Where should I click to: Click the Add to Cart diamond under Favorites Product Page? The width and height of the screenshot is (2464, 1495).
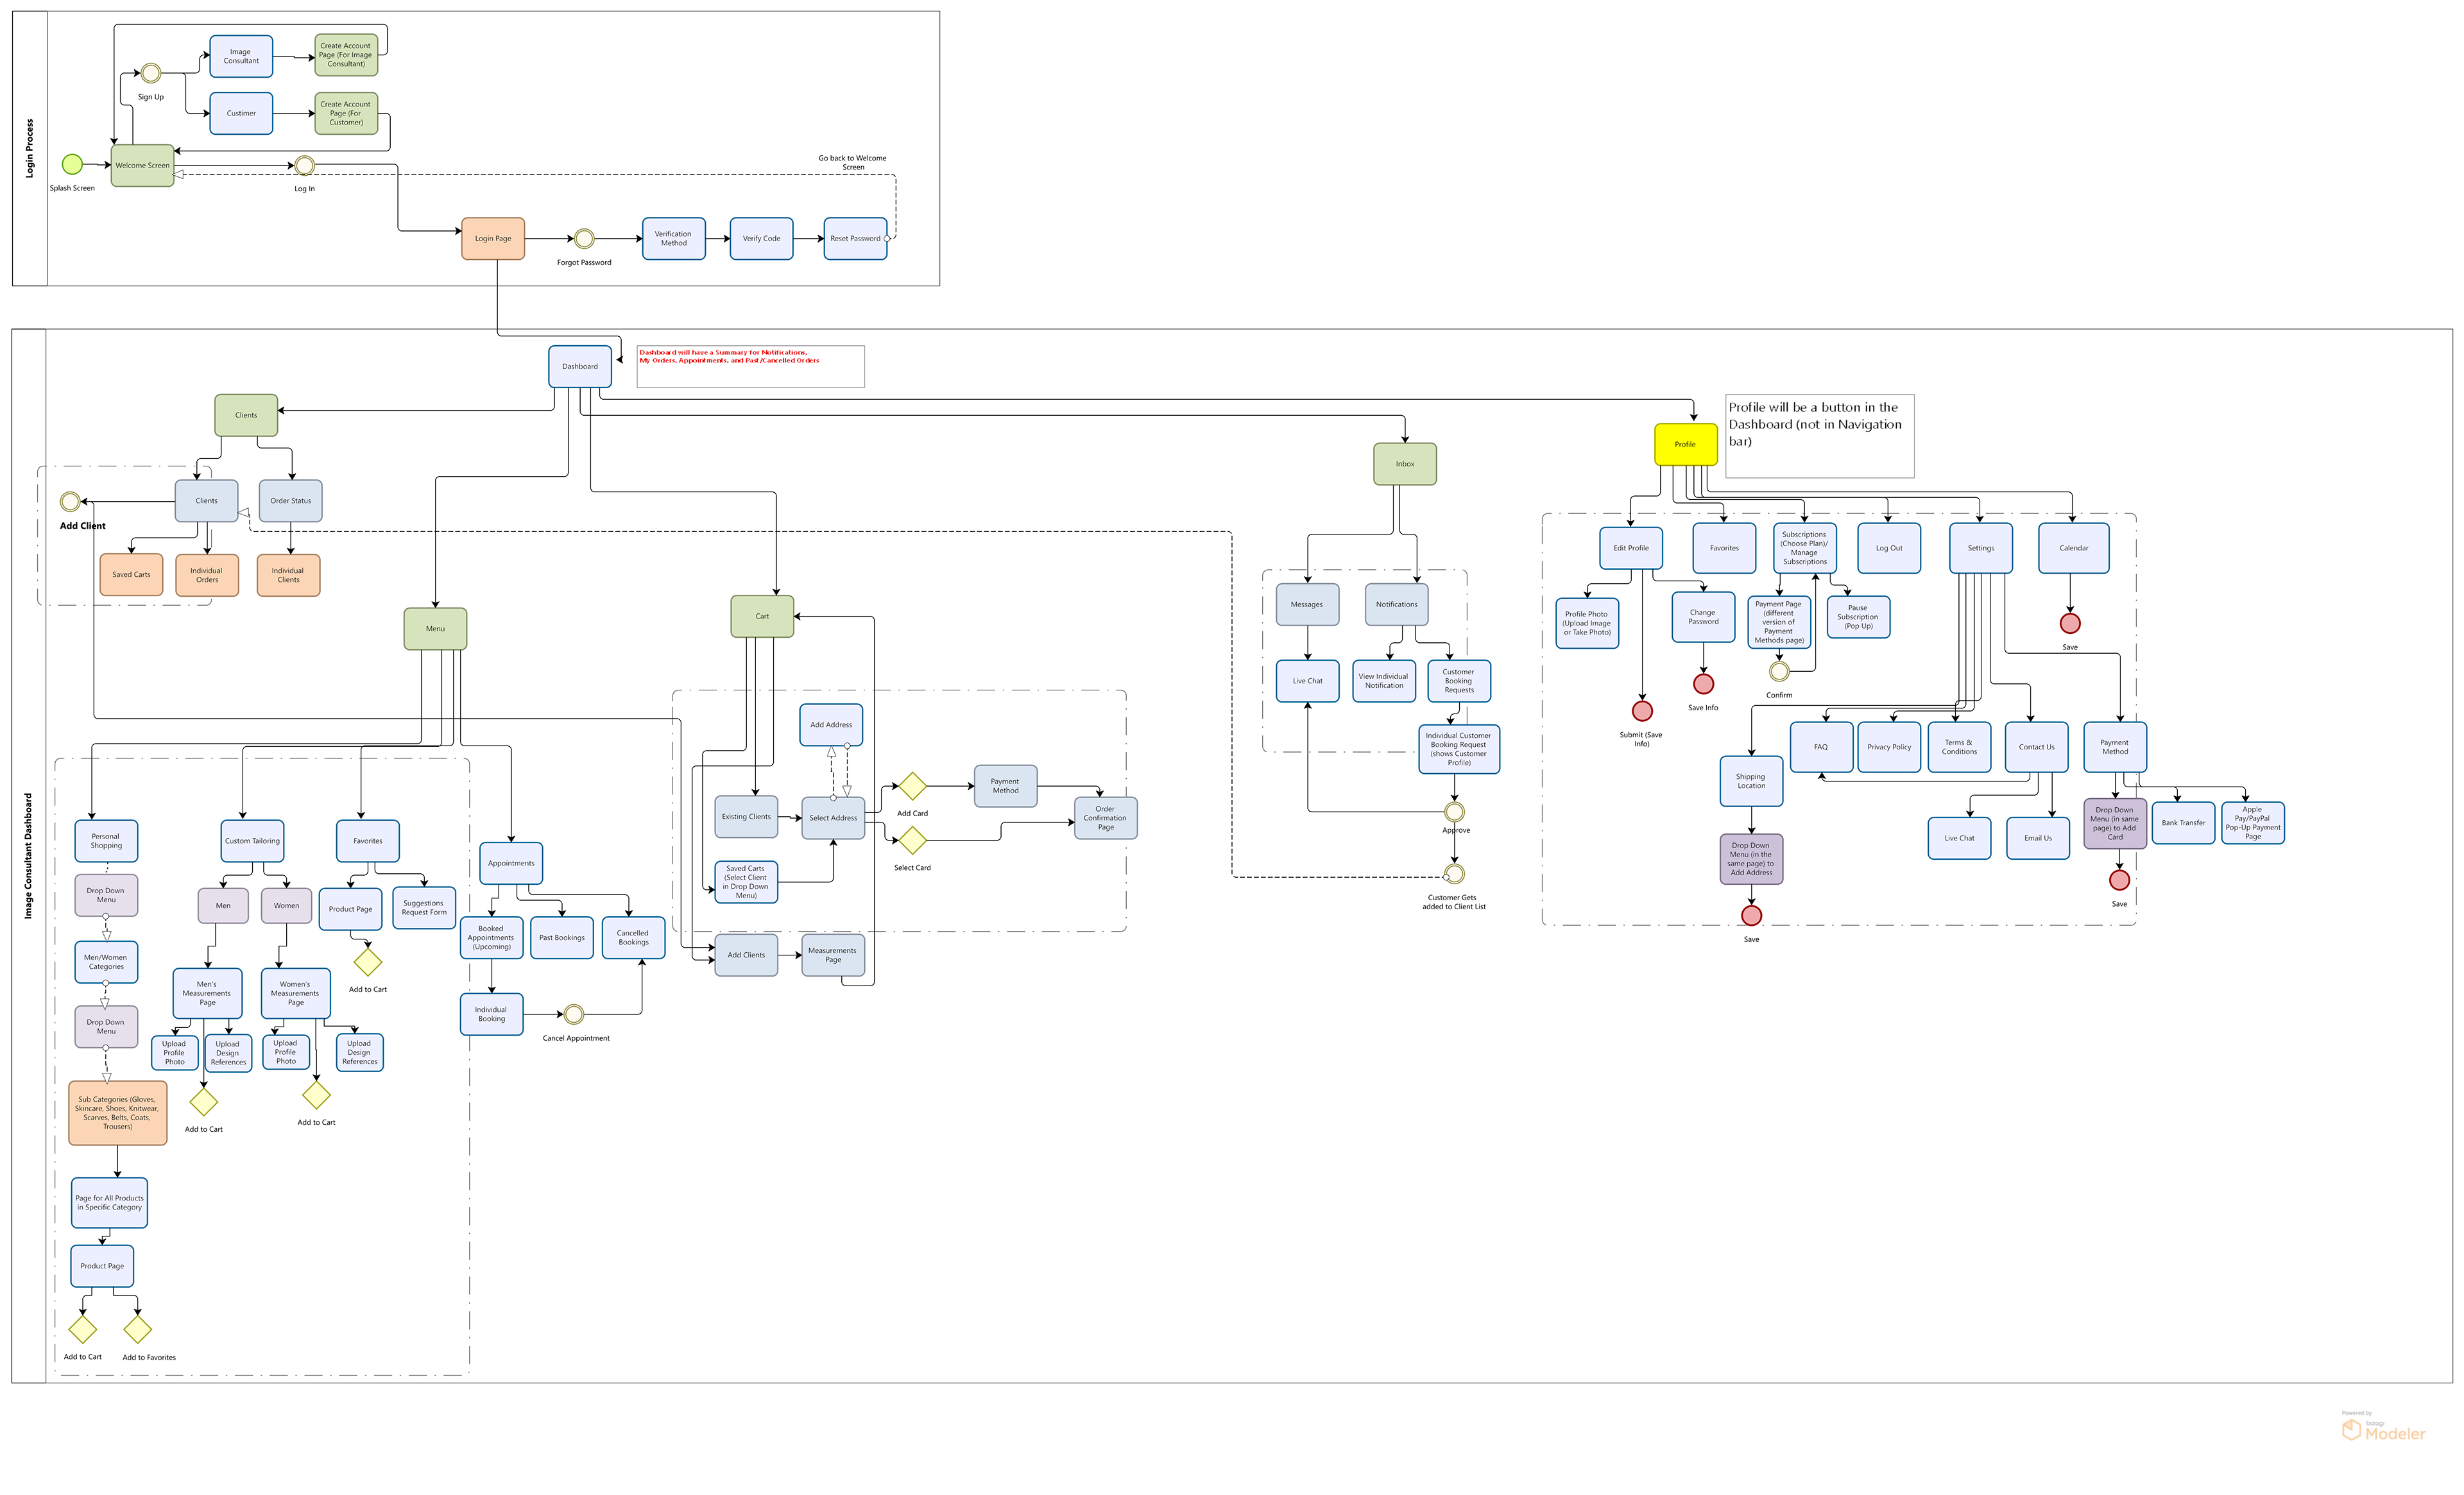[x=368, y=962]
